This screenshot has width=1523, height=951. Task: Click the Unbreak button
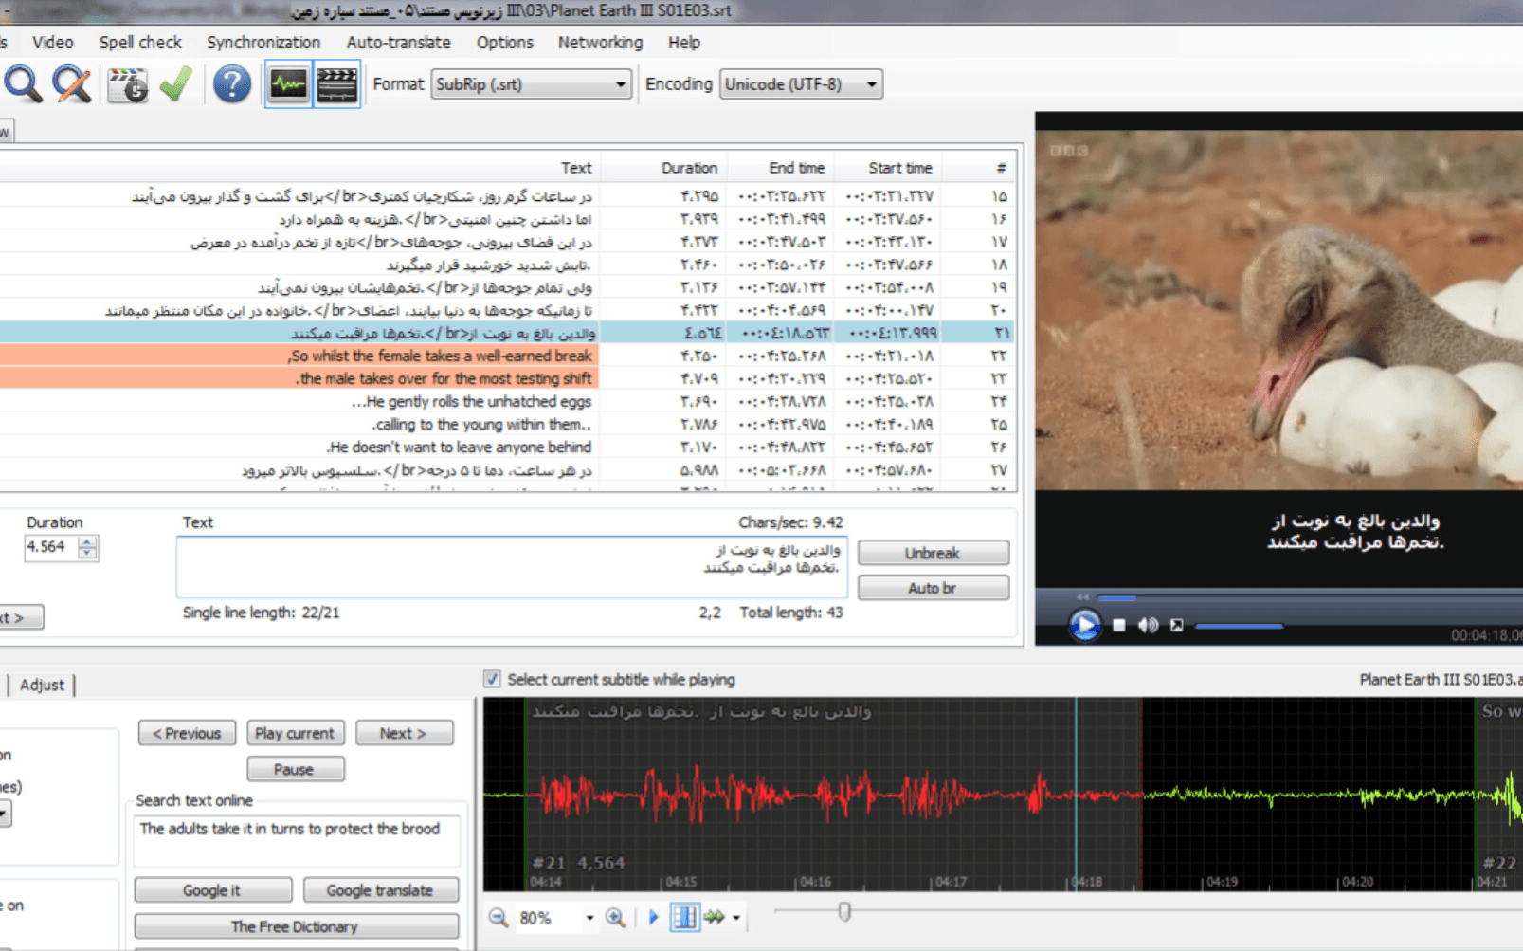point(933,553)
